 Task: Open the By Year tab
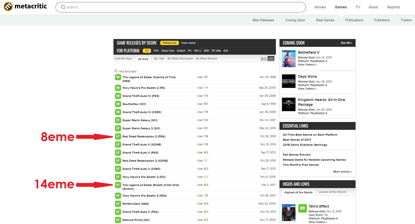[x=159, y=59]
